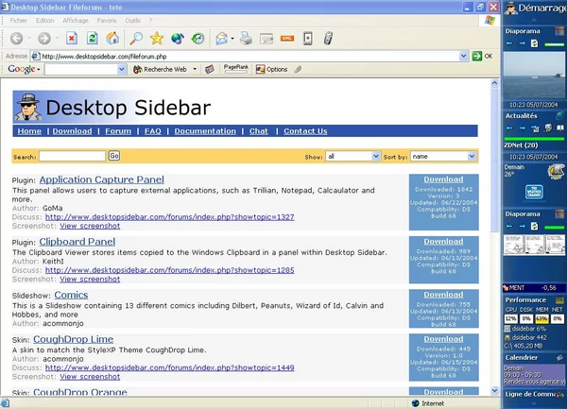Viewport: 567px width, 409px height.
Task: Click the Internet zone status bar indicator
Action: point(428,403)
